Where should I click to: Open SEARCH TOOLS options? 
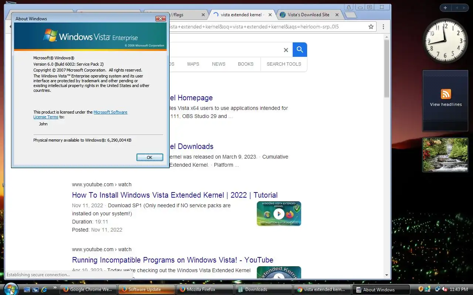(284, 64)
